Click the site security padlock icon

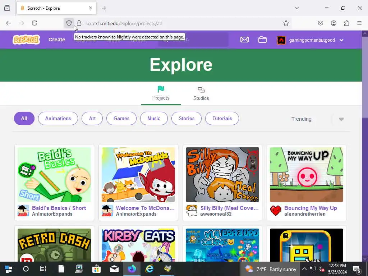coord(79,23)
